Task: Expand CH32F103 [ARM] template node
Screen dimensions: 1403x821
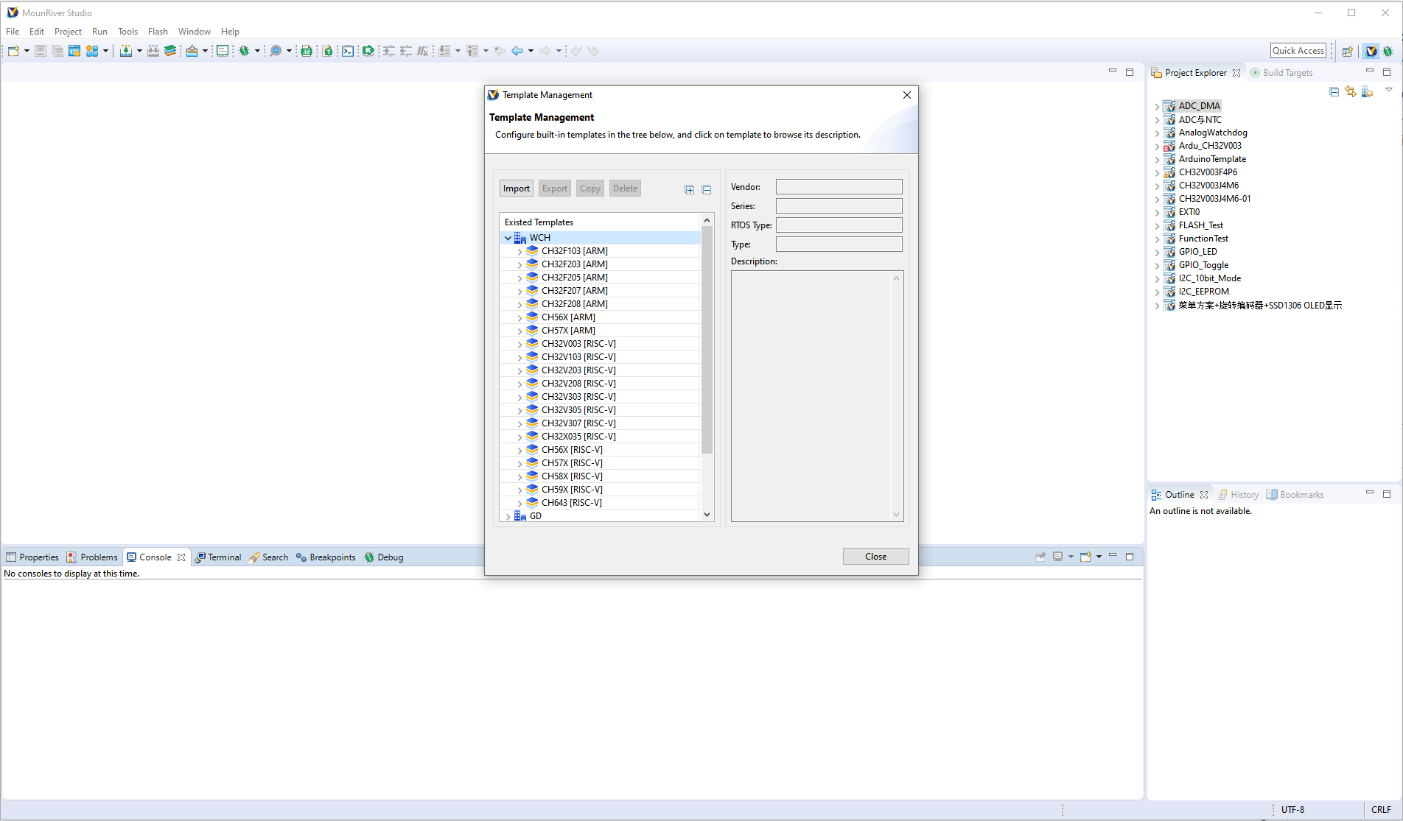Action: (519, 251)
